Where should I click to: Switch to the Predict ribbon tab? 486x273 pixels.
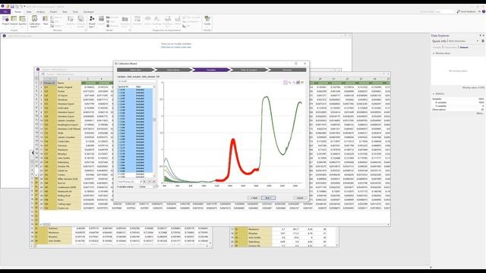(x=53, y=12)
